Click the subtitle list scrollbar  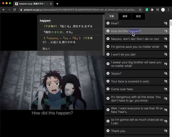click(171, 23)
